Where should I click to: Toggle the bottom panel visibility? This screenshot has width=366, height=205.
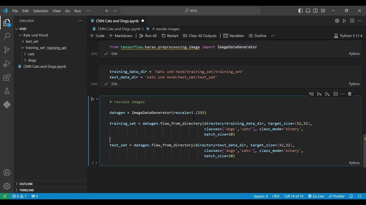coord(308,11)
